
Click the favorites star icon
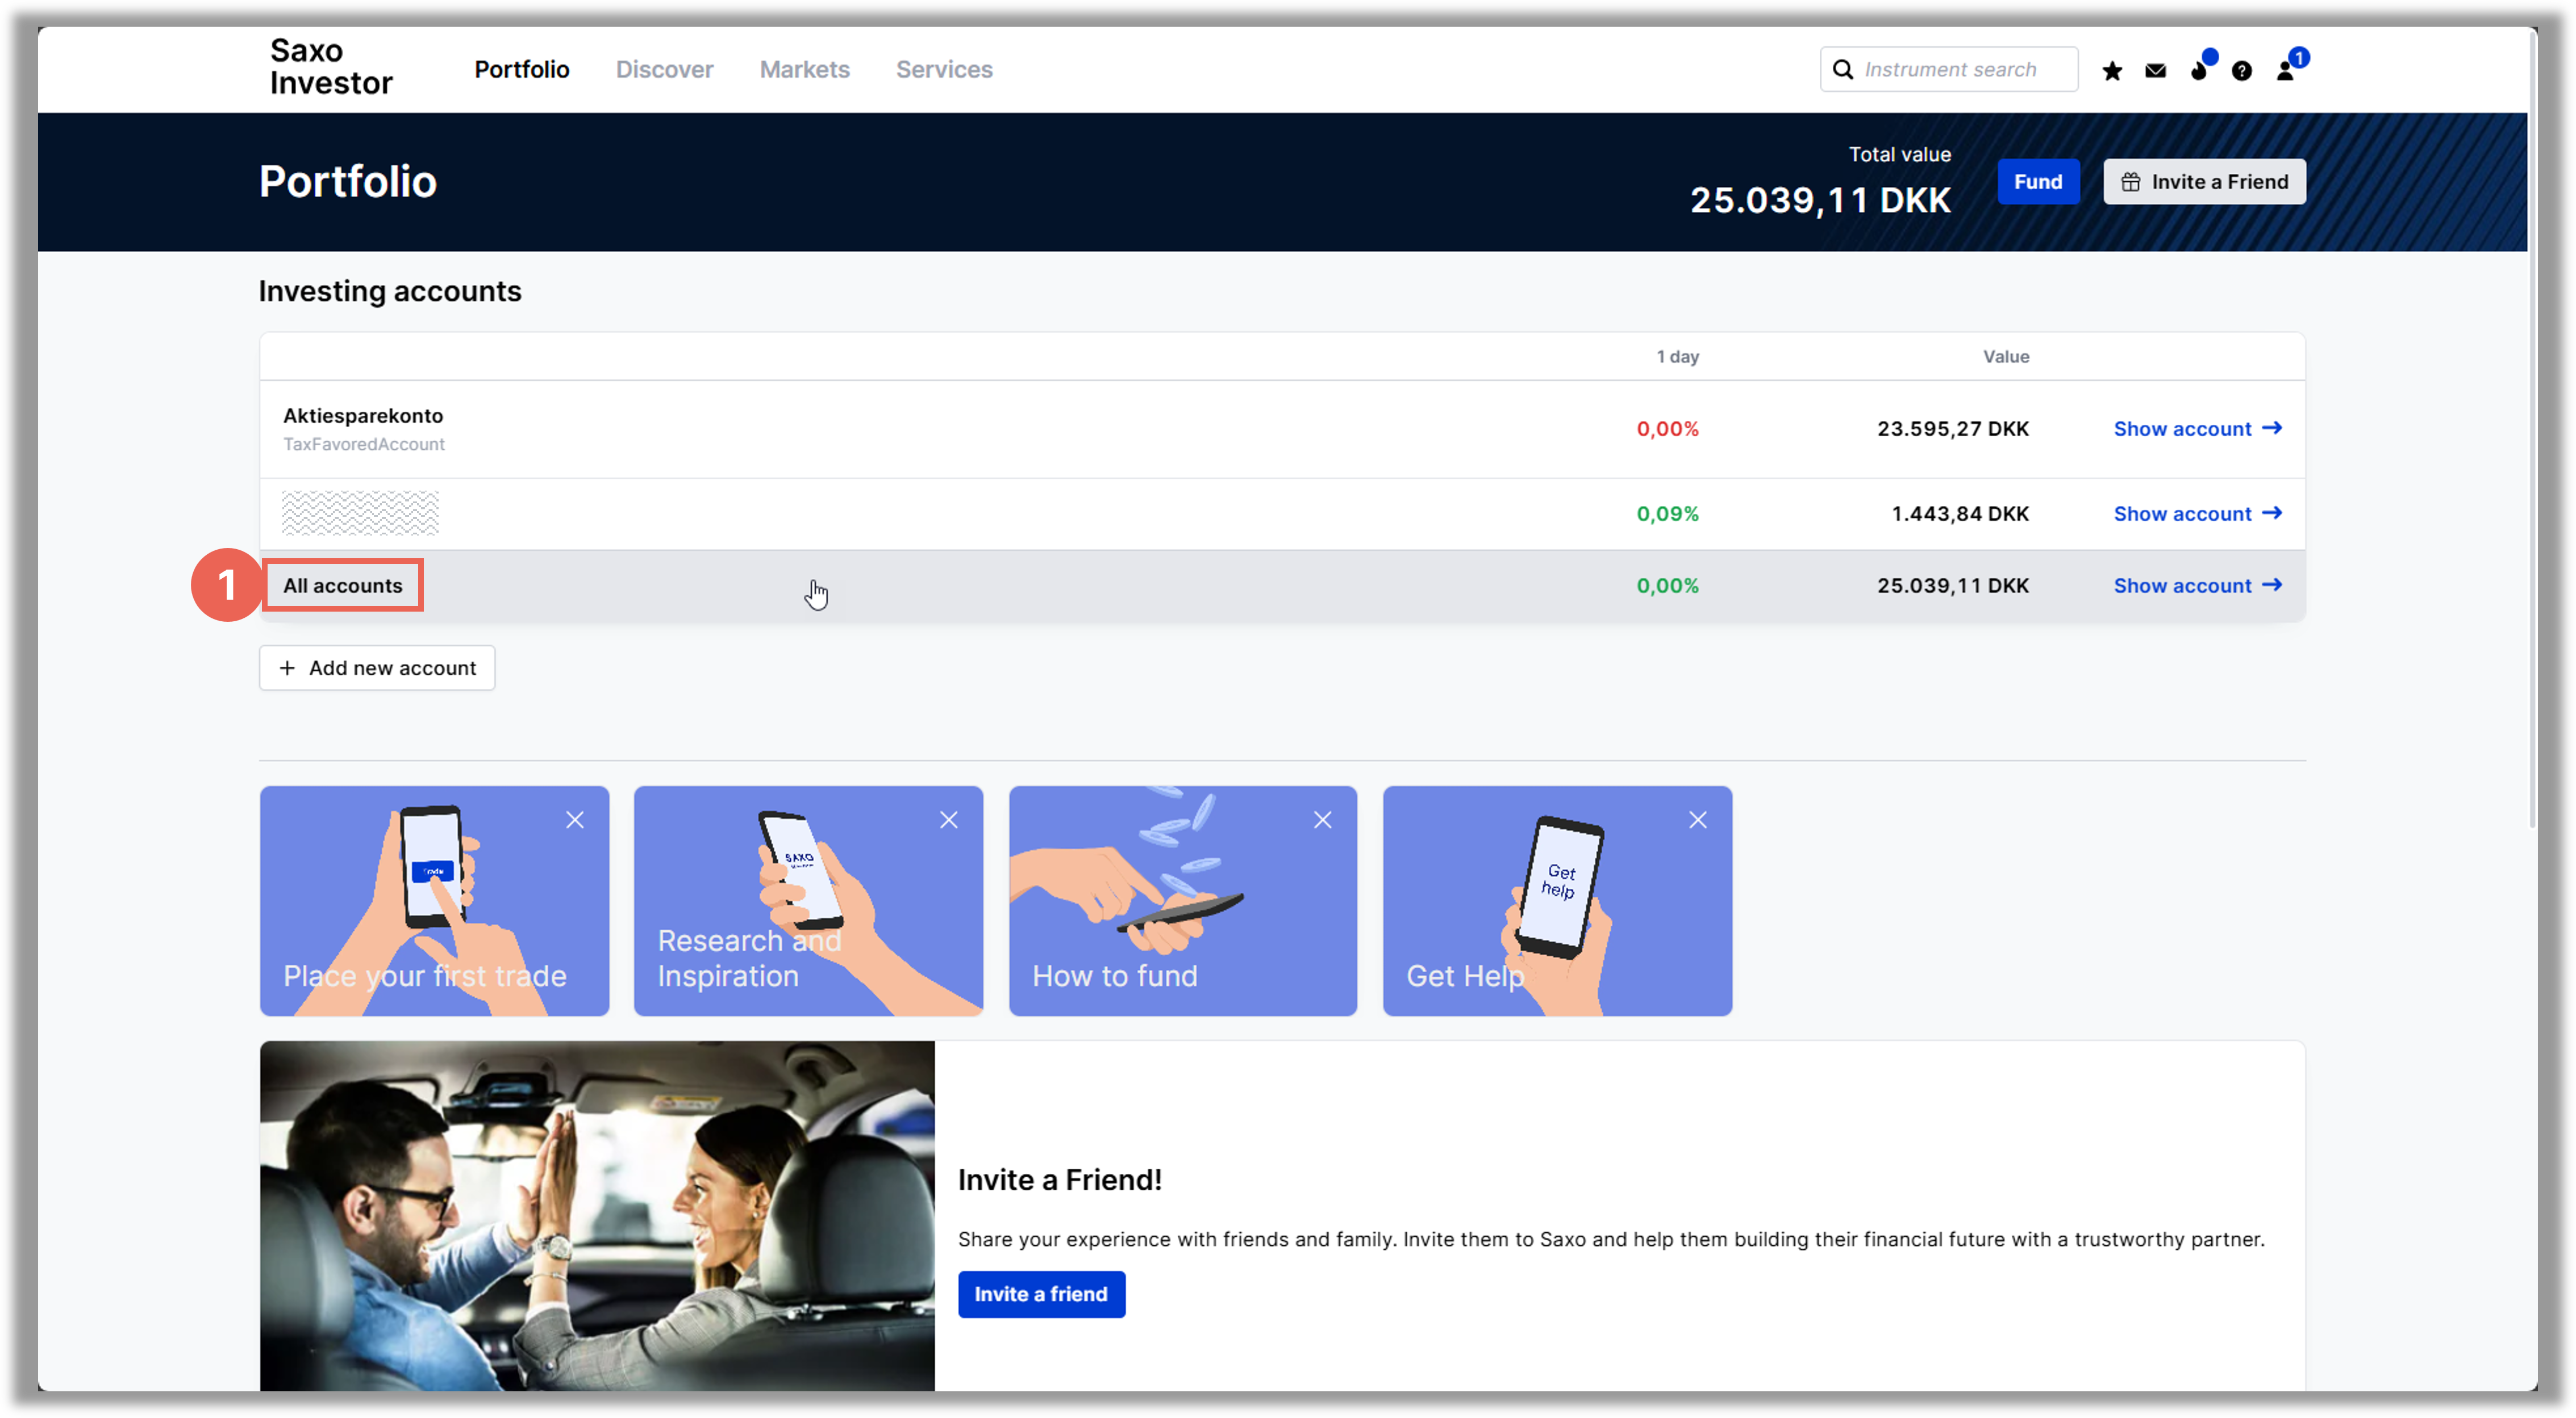2112,71
